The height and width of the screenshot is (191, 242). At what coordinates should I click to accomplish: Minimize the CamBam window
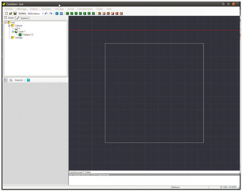(x=223, y=4)
